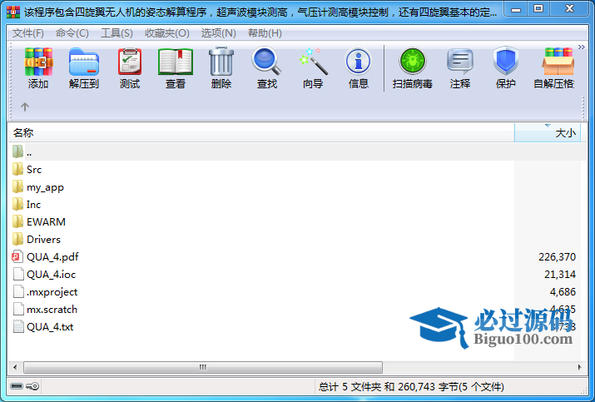The width and height of the screenshot is (595, 402).
Task: Click the Add (添加) toolbar icon
Action: coord(38,68)
